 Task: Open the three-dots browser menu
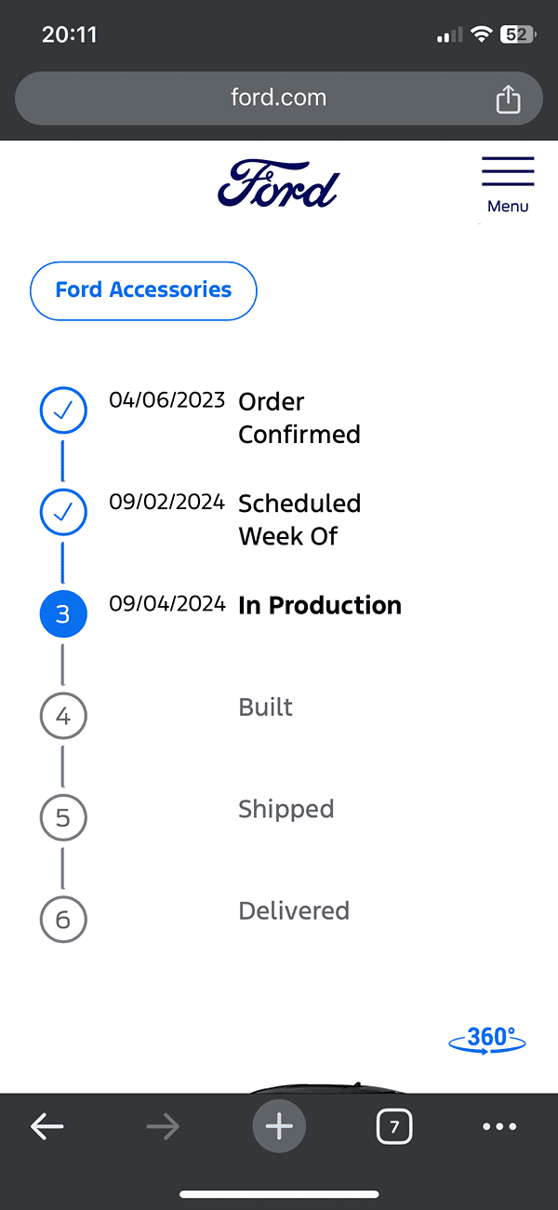pos(499,1127)
